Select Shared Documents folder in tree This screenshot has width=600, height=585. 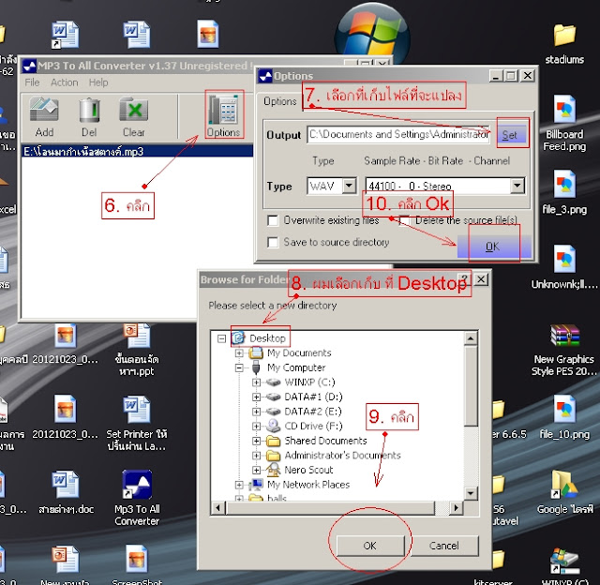coord(325,441)
